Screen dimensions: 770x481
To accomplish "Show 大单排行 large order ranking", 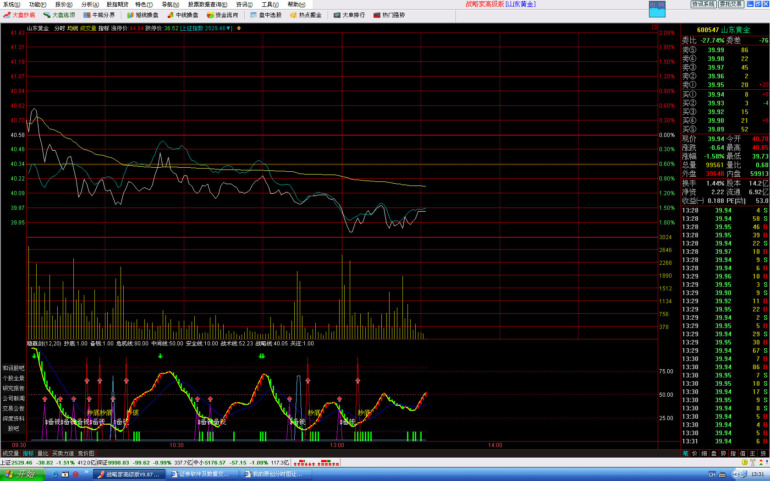I will (x=349, y=15).
